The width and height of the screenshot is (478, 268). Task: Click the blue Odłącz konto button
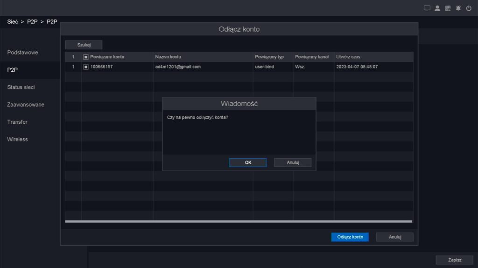click(x=350, y=237)
